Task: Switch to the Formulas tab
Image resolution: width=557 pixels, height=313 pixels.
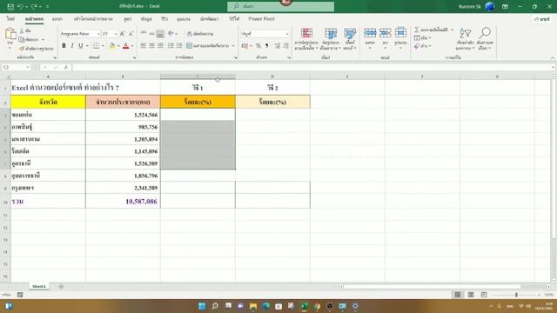Action: [128, 19]
